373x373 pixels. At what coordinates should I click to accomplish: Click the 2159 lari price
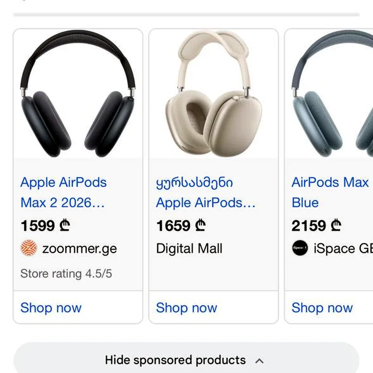(316, 225)
